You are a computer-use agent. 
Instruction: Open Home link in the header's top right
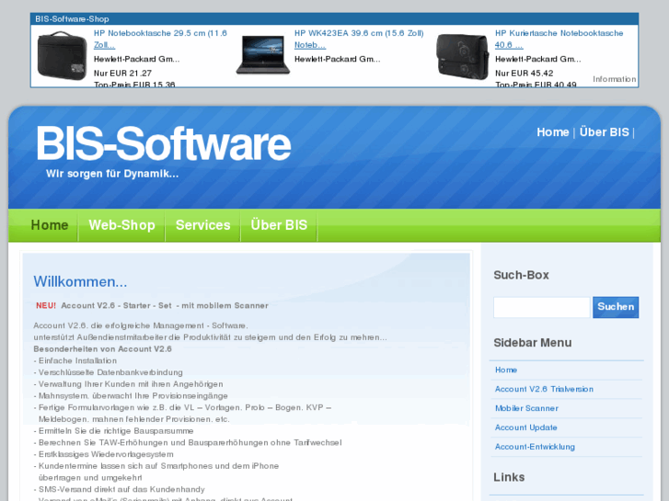pyautogui.click(x=552, y=132)
